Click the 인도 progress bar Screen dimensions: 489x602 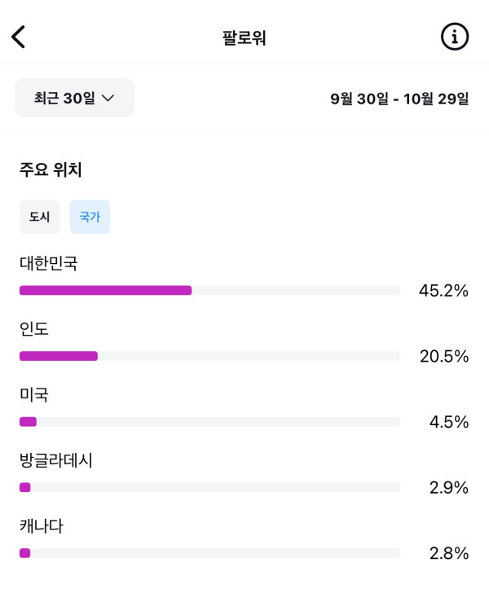[x=209, y=356]
